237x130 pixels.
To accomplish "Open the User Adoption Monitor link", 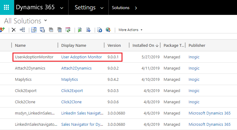I will click(x=81, y=57).
